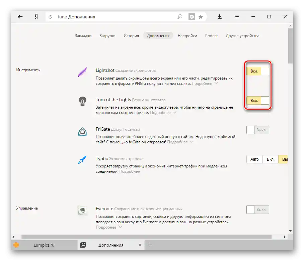The width and height of the screenshot is (304, 261).
Task: Close the Дополнения tab
Action: (140, 245)
